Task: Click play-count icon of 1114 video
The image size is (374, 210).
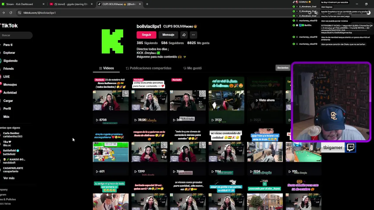Action: [x=213, y=171]
